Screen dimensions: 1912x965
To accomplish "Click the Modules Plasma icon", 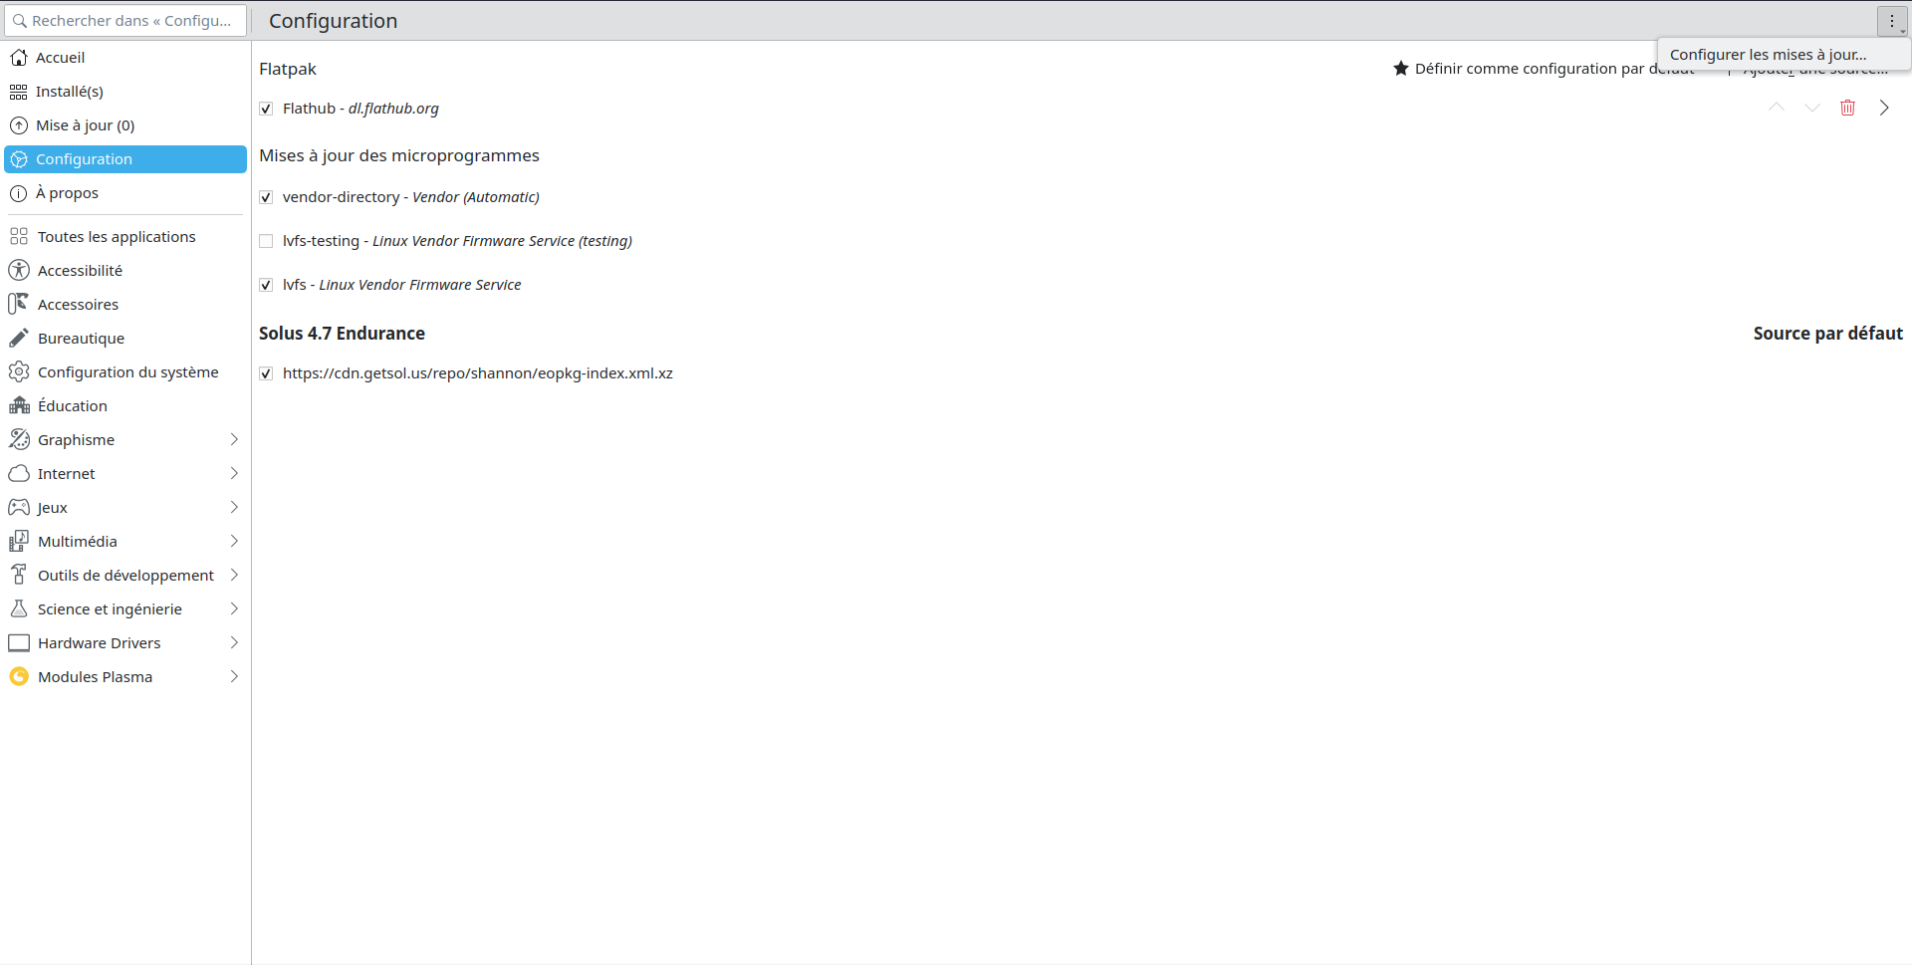I will pyautogui.click(x=19, y=677).
